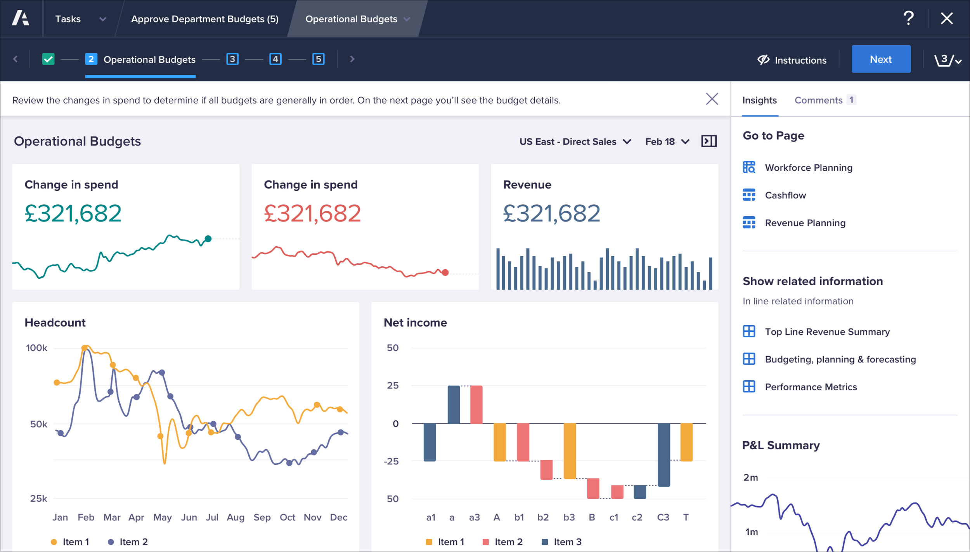The image size is (970, 552).
Task: Click the Cashflow grid icon
Action: [x=749, y=195]
